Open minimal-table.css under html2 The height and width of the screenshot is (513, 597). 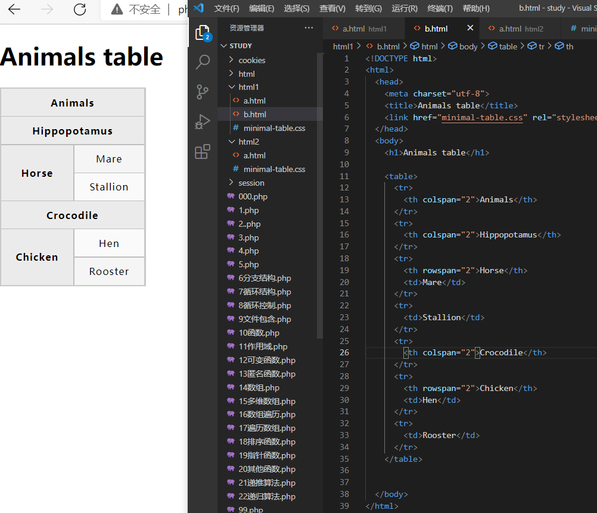point(274,169)
